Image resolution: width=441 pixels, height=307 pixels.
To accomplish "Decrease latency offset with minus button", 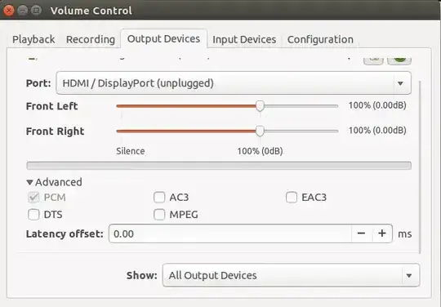I will tap(361, 234).
